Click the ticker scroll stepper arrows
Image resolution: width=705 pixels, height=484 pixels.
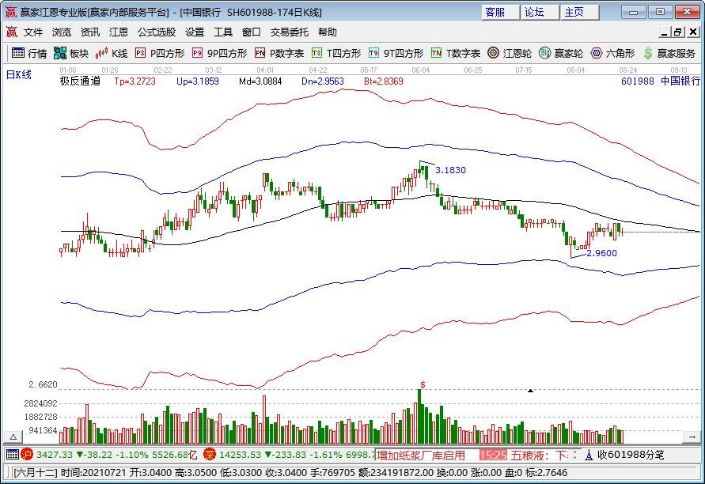click(x=574, y=456)
